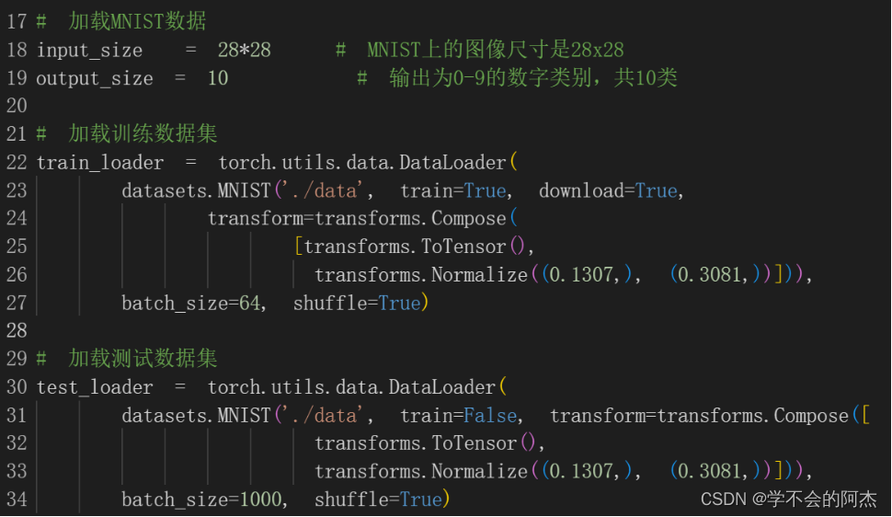The height and width of the screenshot is (517, 892).
Task: Click datasets.MNIST on line 31
Action: (196, 416)
